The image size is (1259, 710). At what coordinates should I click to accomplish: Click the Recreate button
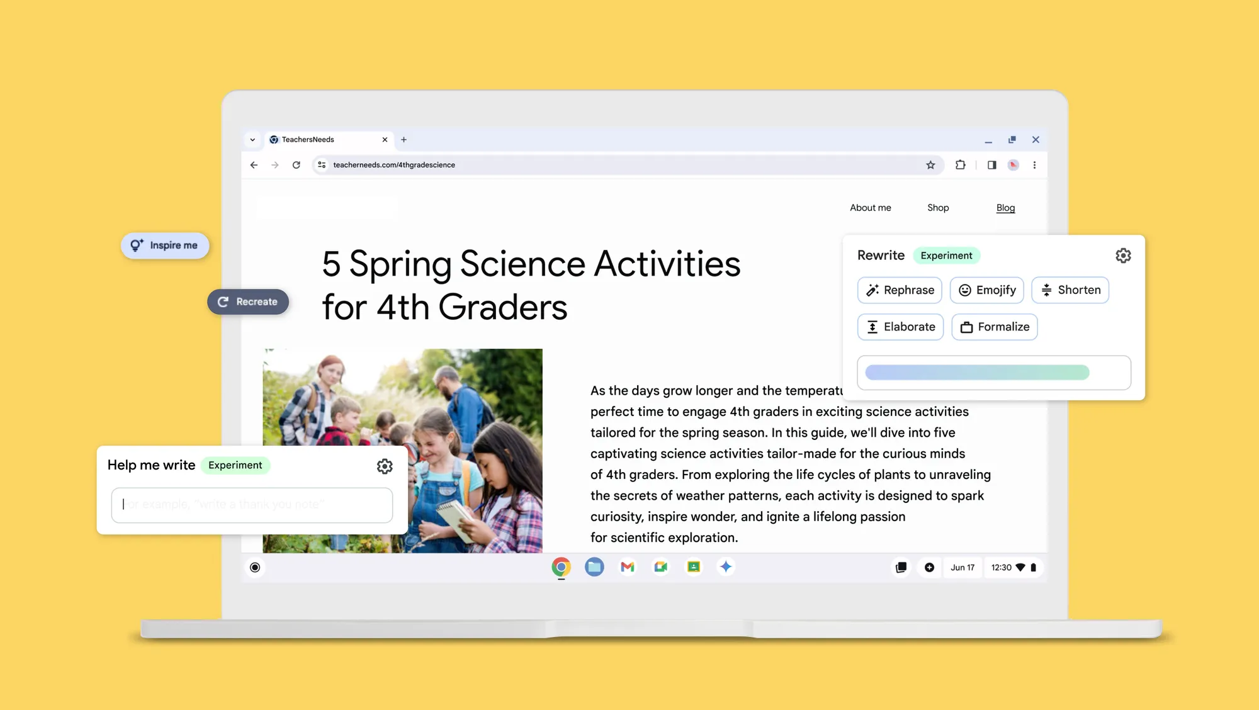coord(247,301)
